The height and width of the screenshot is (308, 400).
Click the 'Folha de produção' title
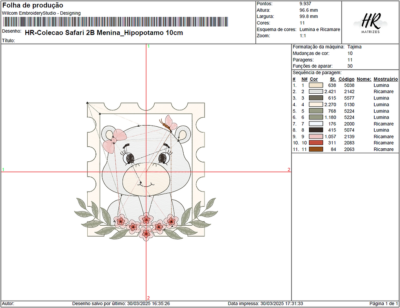pos(33,5)
